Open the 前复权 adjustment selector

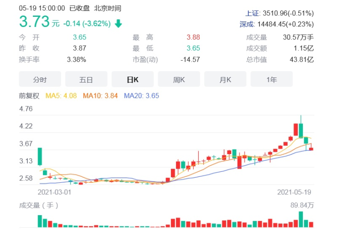tap(29, 96)
